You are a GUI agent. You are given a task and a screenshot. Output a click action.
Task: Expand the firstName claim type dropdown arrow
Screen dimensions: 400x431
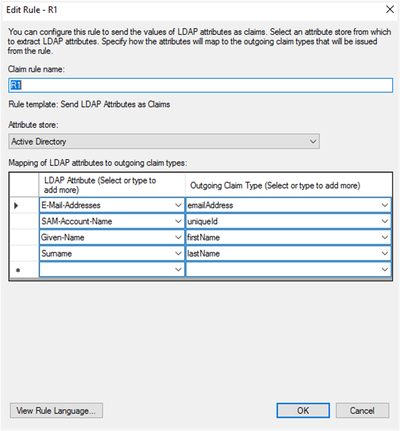(384, 237)
